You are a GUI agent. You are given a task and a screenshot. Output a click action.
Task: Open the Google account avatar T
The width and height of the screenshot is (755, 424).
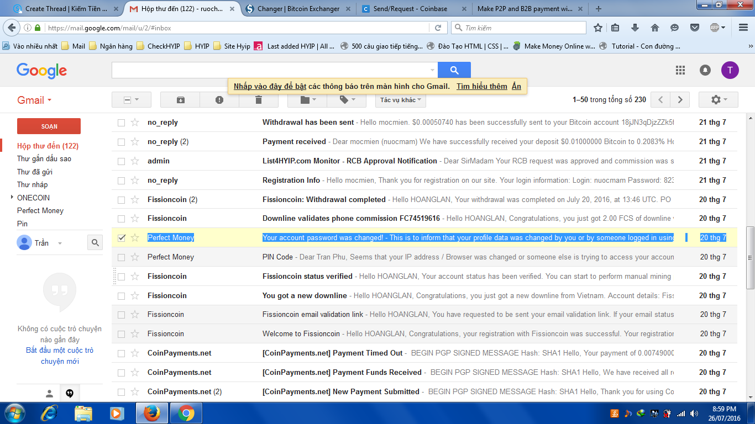coord(730,70)
